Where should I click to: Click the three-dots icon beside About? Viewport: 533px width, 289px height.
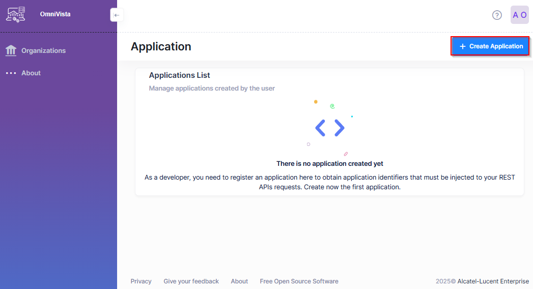coord(11,73)
